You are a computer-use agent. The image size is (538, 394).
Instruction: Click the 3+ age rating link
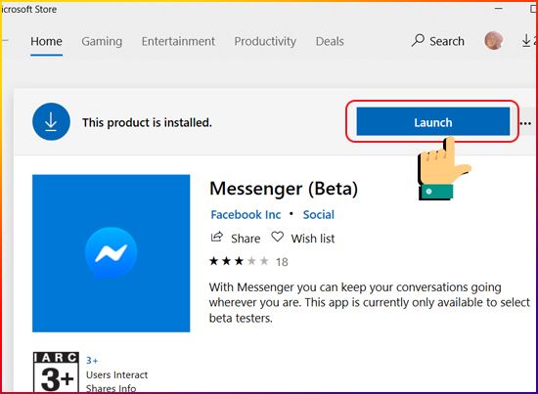click(x=92, y=361)
